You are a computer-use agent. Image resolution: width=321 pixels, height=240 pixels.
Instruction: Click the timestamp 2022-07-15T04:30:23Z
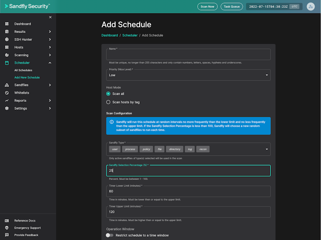268,7
